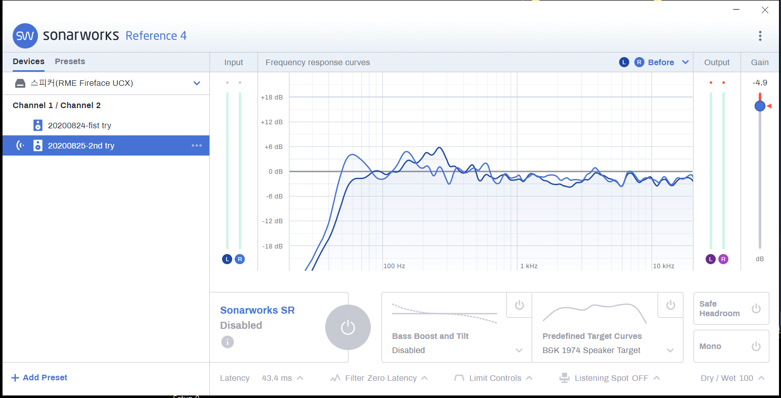Viewport: 781px width, 398px height.
Task: Toggle L curve badge in graph header
Action: pos(624,62)
